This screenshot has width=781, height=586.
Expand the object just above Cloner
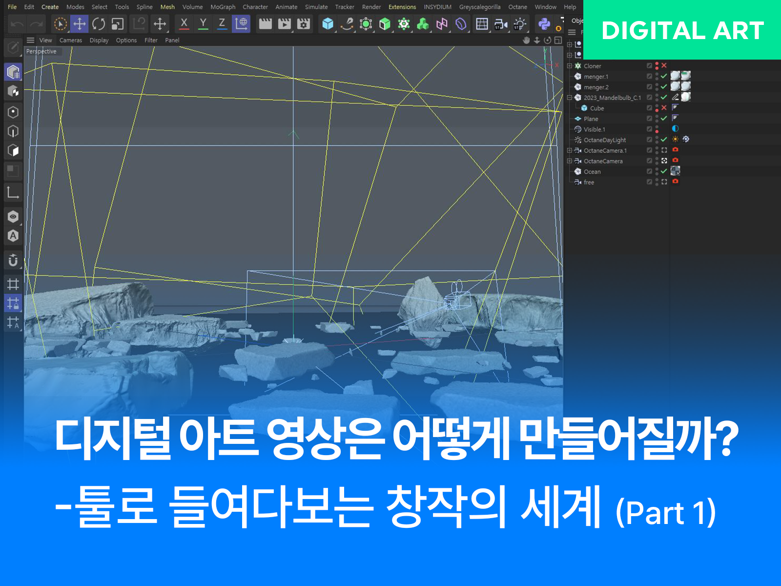click(x=570, y=55)
